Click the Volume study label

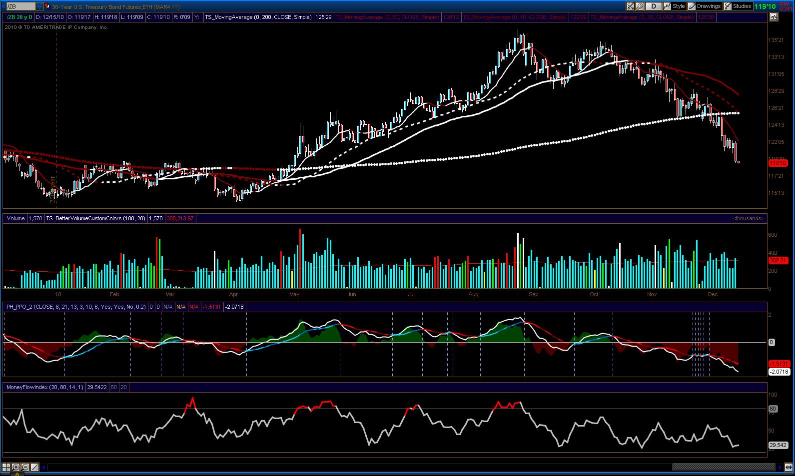(x=16, y=218)
